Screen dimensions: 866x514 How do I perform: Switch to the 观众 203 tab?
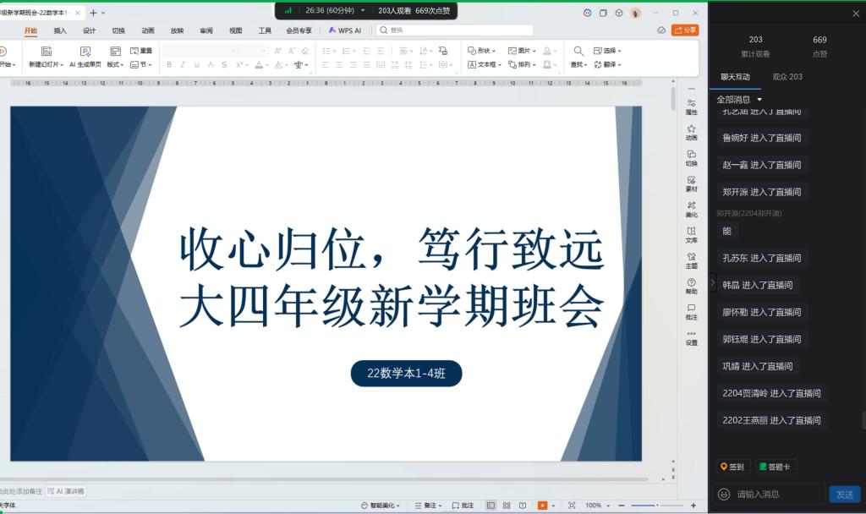(x=787, y=77)
